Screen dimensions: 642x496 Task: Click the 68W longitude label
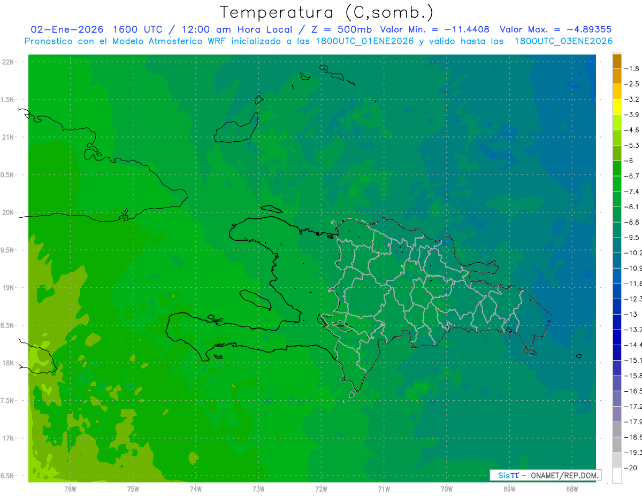pyautogui.click(x=572, y=489)
